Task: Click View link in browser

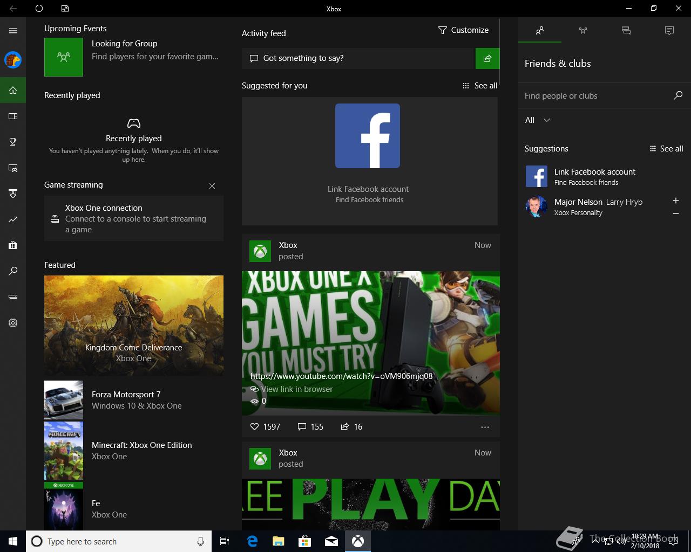Action: coord(292,389)
